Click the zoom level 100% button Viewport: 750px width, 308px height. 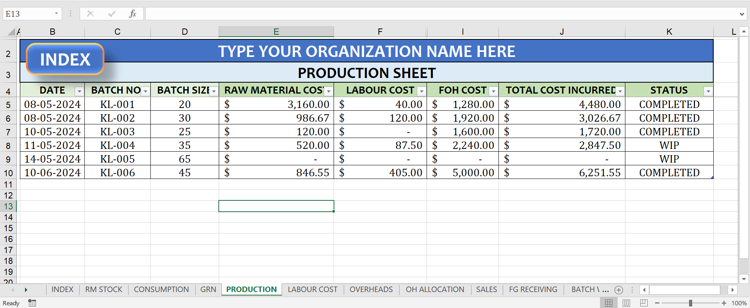739,303
